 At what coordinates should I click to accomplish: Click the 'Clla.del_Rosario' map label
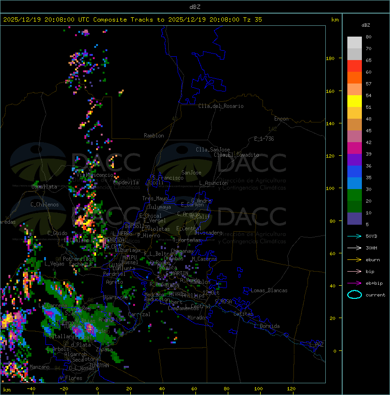pyautogui.click(x=221, y=106)
